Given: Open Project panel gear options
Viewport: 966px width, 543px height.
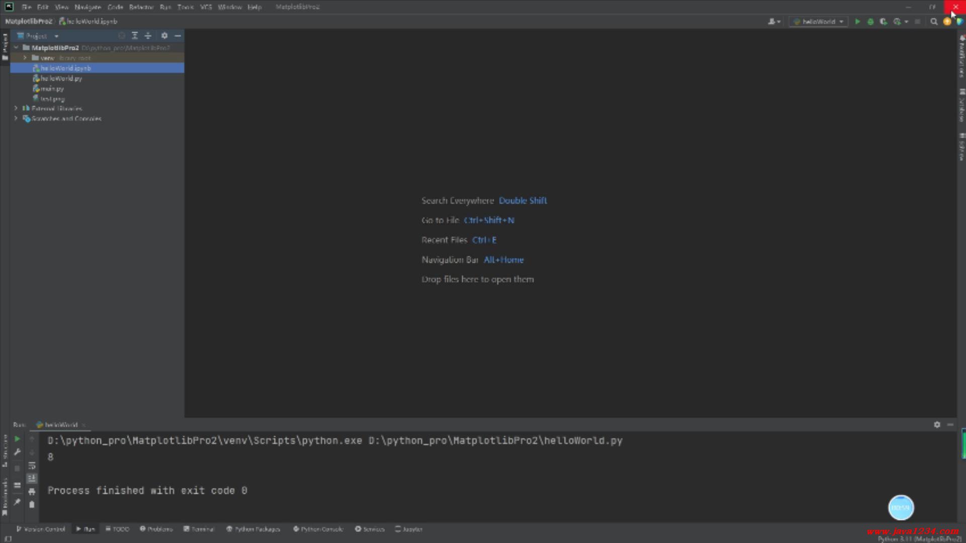Looking at the screenshot, I should tap(164, 36).
